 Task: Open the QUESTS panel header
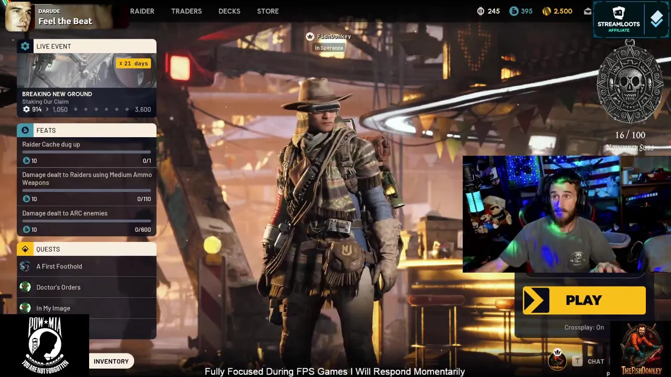click(86, 249)
